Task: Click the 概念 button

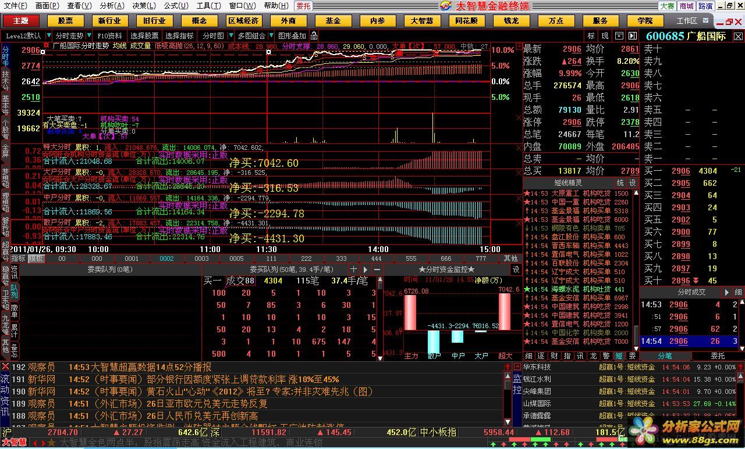Action: click(x=198, y=21)
